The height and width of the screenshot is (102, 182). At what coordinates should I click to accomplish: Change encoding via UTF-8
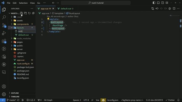[x=86, y=100]
